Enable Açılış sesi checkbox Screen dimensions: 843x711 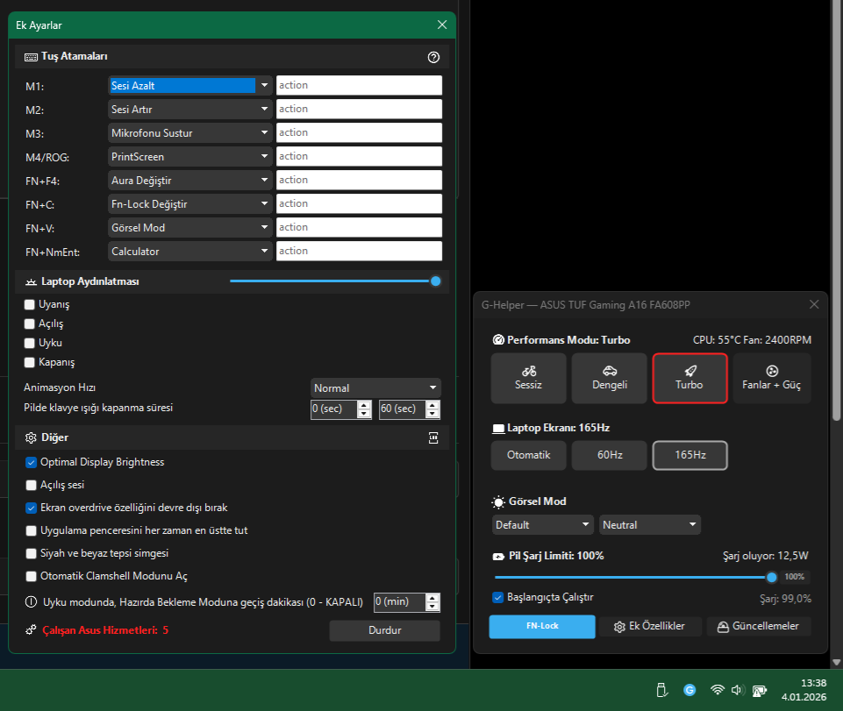coord(32,486)
